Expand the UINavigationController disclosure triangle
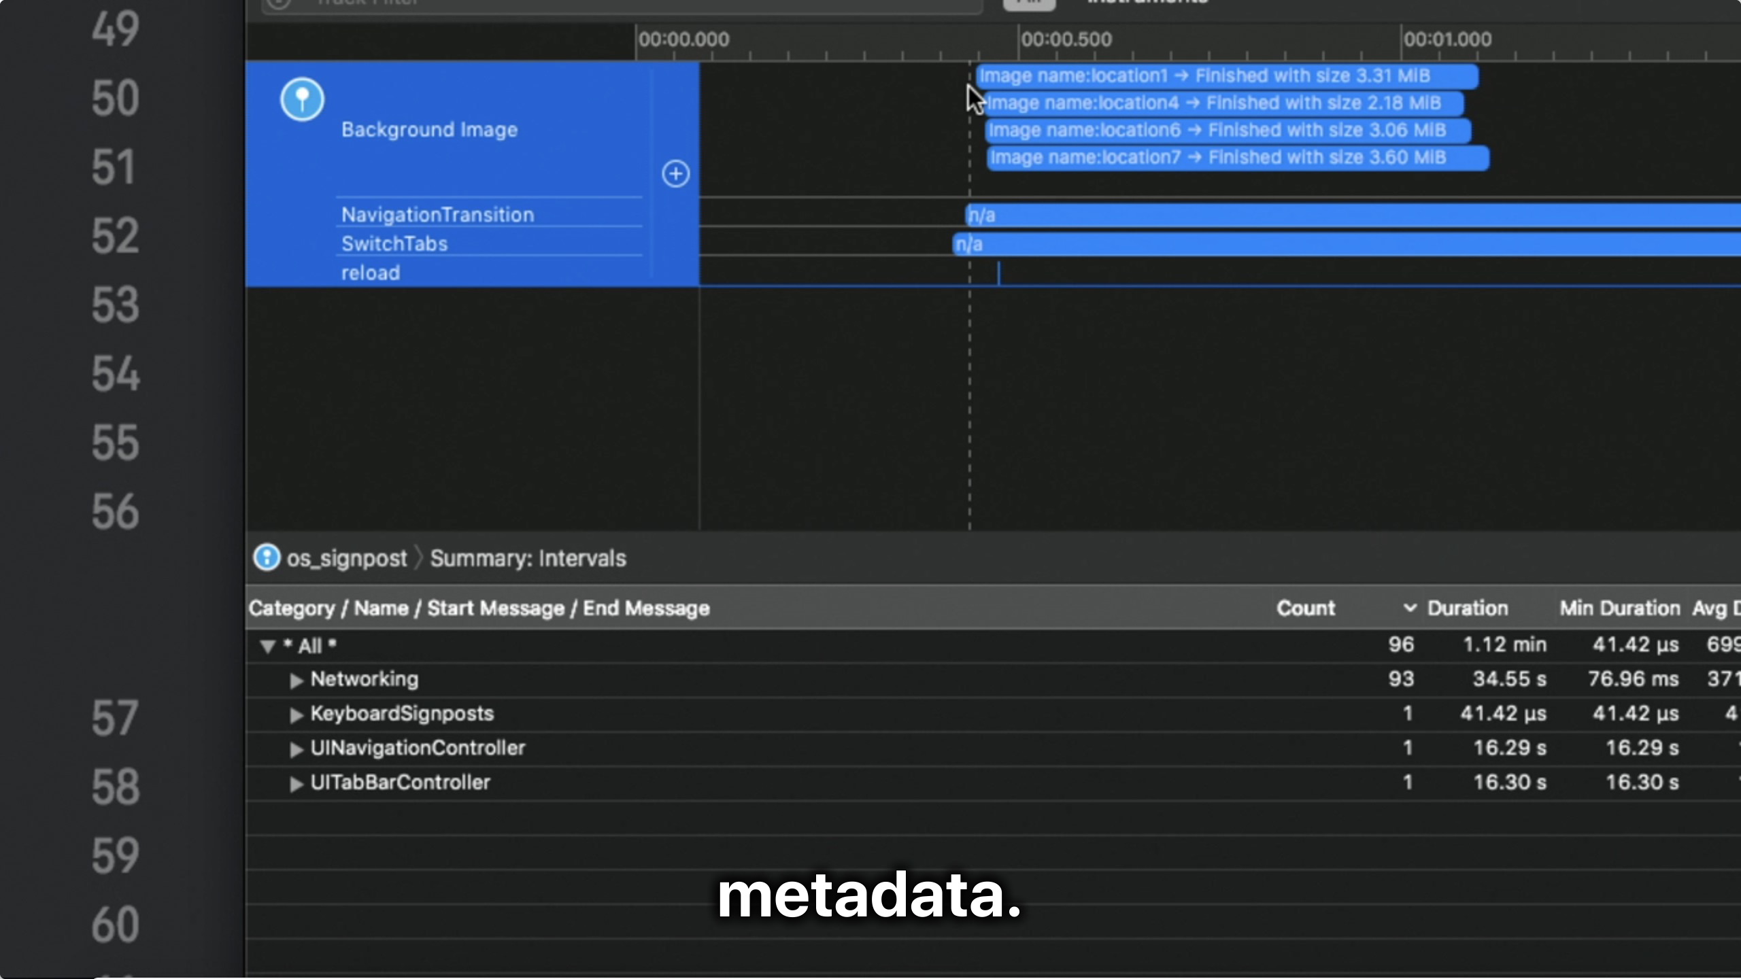This screenshot has height=979, width=1741. coord(296,749)
